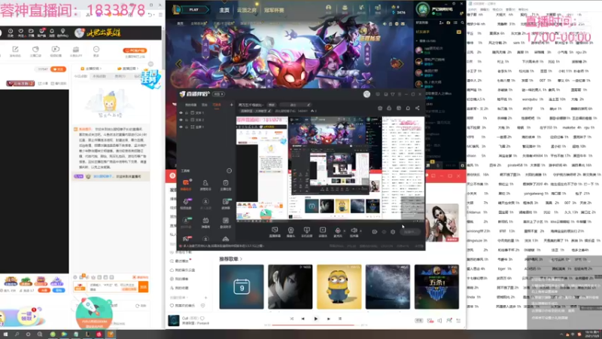Go to the next banner in the League carousel

(x=400, y=64)
